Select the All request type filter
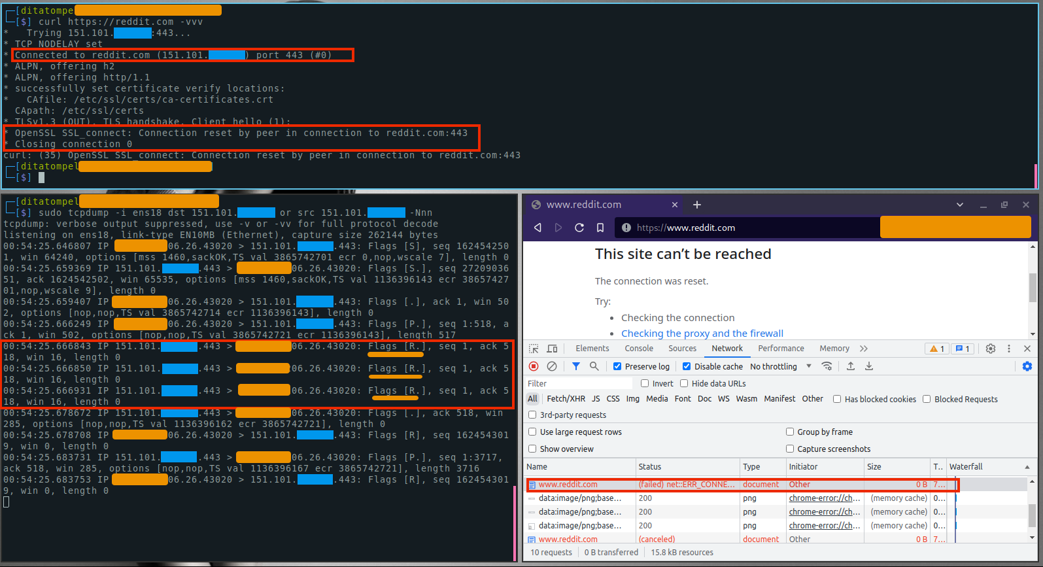The width and height of the screenshot is (1043, 567). tap(532, 399)
